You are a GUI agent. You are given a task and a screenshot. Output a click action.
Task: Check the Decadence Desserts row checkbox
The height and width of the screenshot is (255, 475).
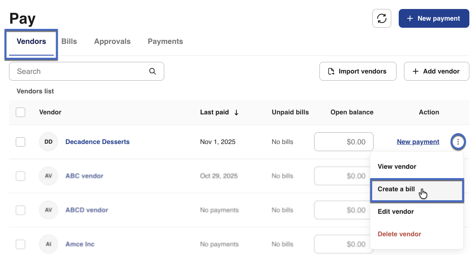21,142
